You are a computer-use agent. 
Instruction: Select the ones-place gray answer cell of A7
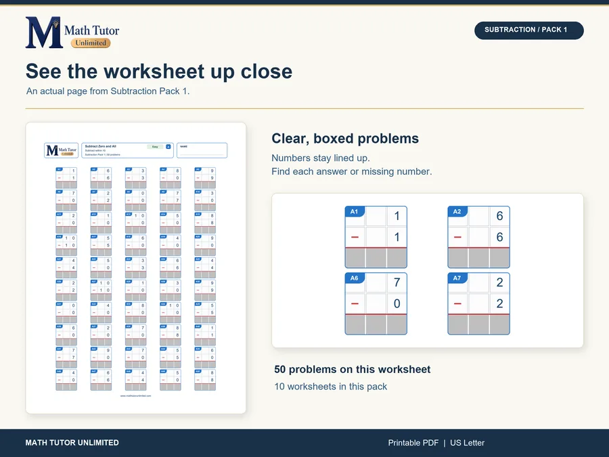[x=499, y=324]
